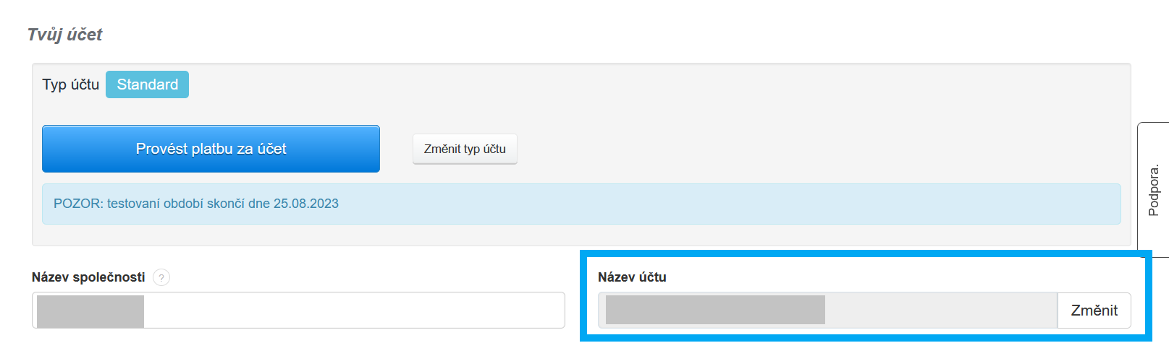1169x343 pixels.
Task: Click the Název společnosti label text
Action: point(88,277)
